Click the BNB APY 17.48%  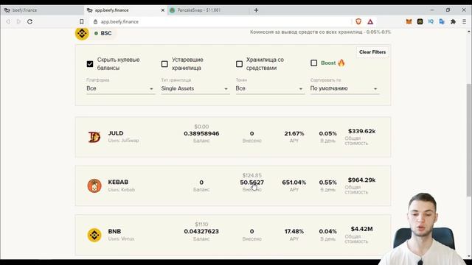point(294,231)
